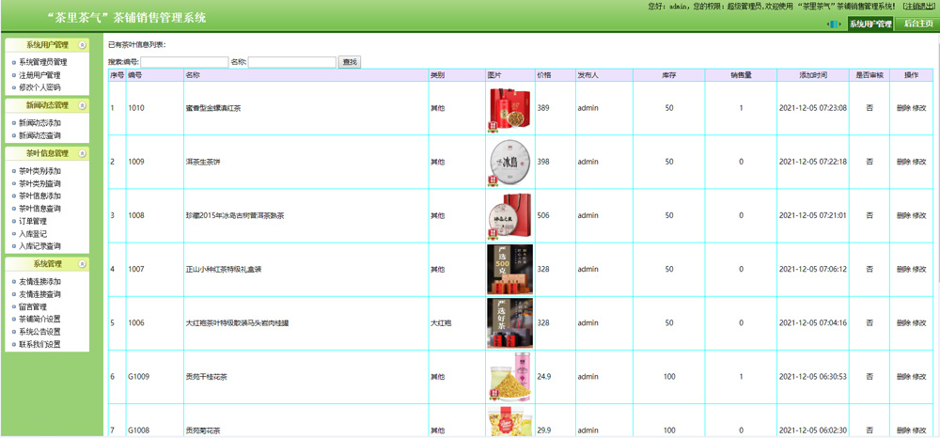Click 删除 for item 1008

(902, 215)
